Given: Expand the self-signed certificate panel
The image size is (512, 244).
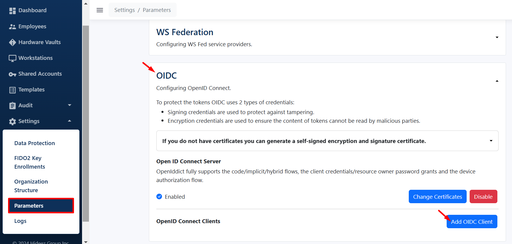Looking at the screenshot, I should (491, 141).
